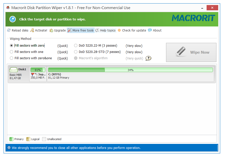The width and height of the screenshot is (225, 159).
Task: Click the Basic MBR text
Action: [16, 75]
